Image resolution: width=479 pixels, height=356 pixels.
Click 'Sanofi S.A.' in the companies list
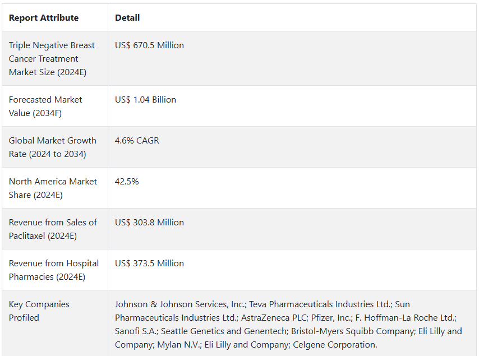(136, 331)
